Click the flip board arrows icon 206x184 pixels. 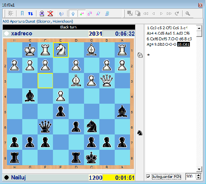pos(30,13)
